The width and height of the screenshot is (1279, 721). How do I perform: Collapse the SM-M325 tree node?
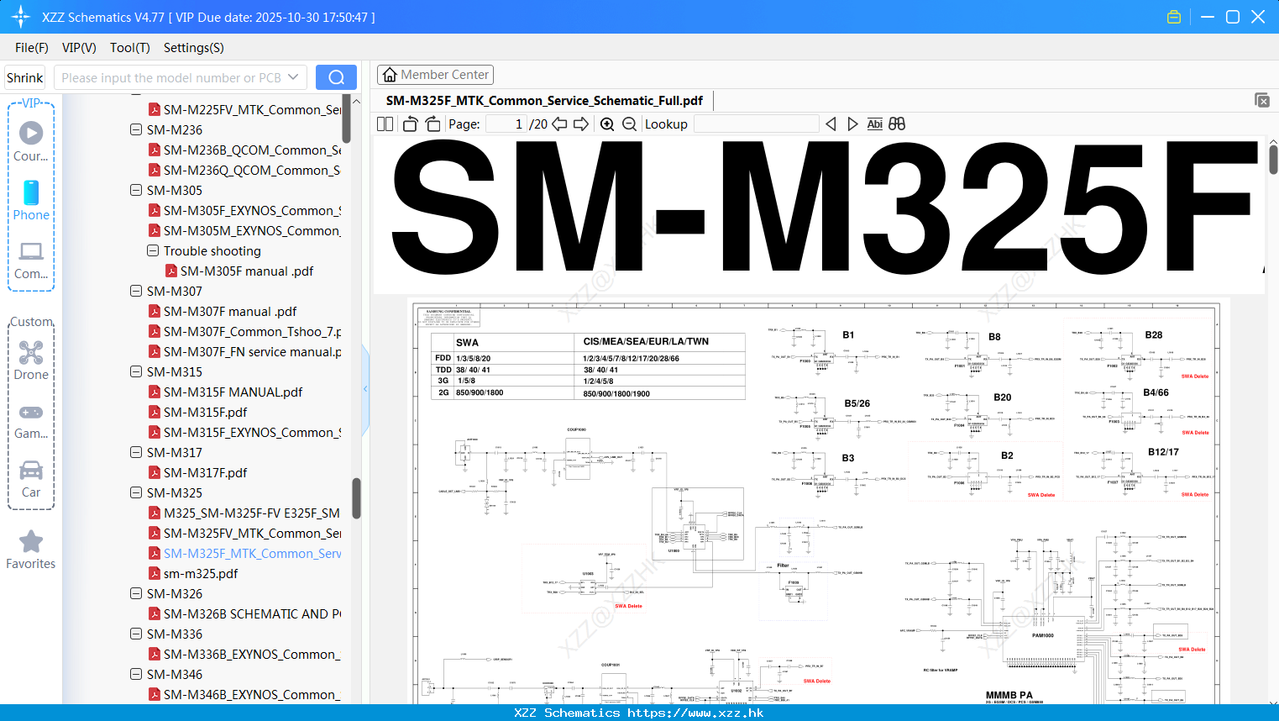point(135,492)
